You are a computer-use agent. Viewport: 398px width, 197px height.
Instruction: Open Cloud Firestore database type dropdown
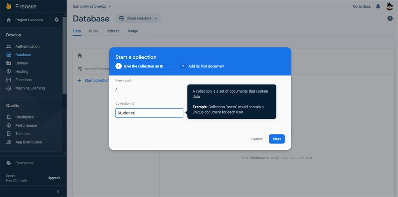[x=138, y=18]
